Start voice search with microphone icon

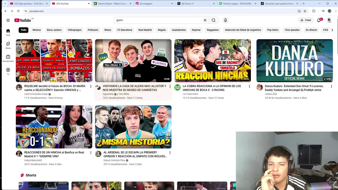[226, 20]
